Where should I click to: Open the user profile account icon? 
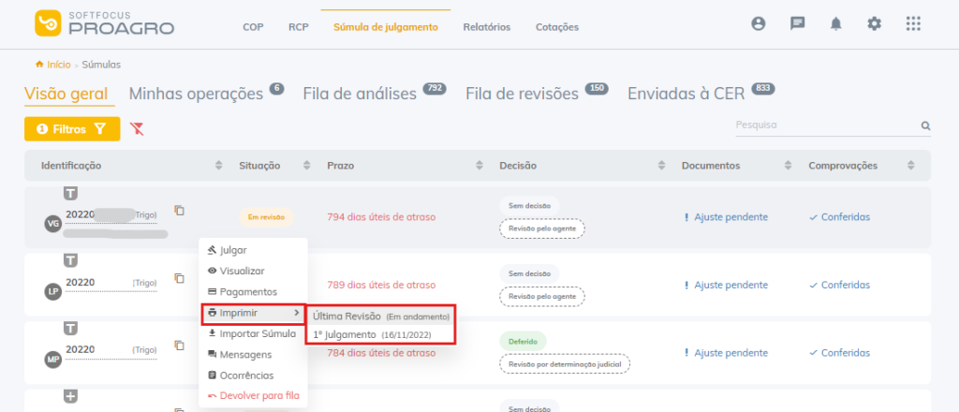(x=759, y=23)
